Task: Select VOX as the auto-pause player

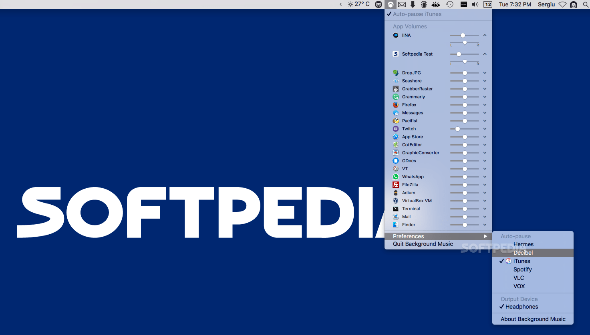Action: (x=533, y=286)
